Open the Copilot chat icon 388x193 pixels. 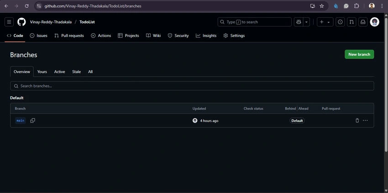point(299,22)
